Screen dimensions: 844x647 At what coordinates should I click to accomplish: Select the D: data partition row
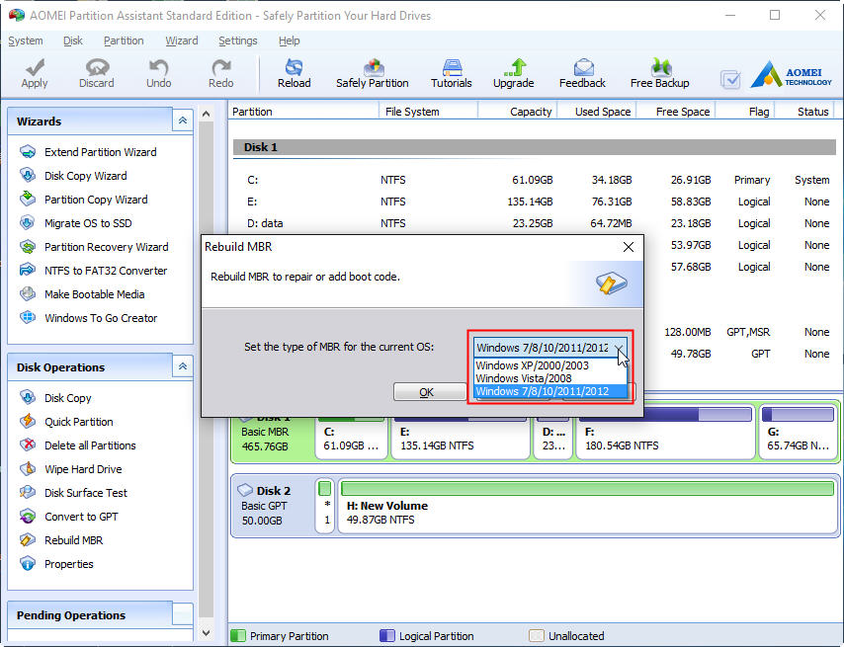[535, 223]
